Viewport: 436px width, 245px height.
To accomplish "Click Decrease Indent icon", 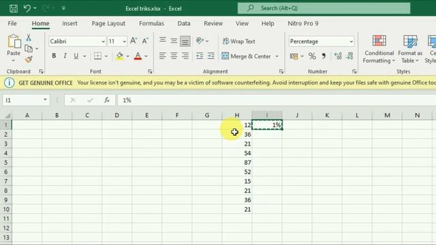I will (200, 56).
